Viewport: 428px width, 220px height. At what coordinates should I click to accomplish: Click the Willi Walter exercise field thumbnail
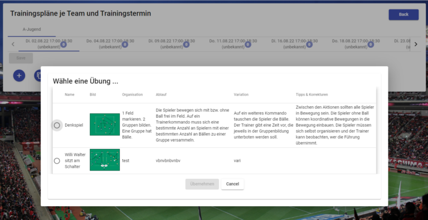click(x=105, y=160)
